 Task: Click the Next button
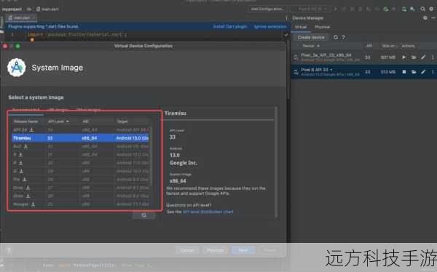[243, 250]
